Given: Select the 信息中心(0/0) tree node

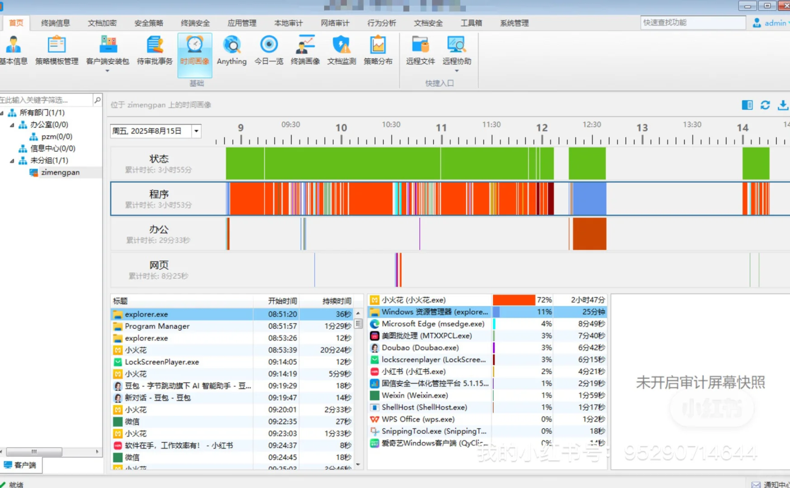Looking at the screenshot, I should (52, 148).
